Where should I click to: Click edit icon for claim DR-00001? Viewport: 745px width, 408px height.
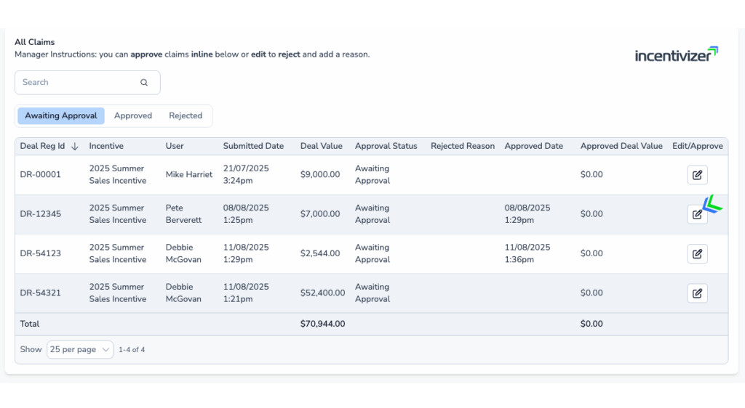[697, 175]
